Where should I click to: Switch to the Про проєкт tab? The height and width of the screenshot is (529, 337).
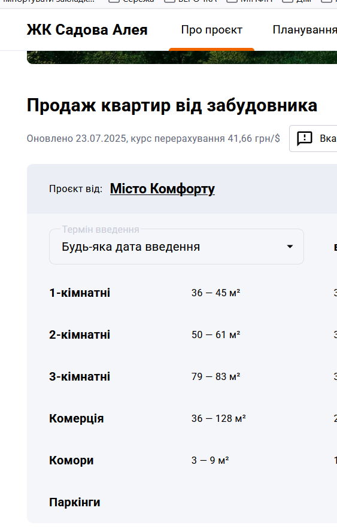211,30
